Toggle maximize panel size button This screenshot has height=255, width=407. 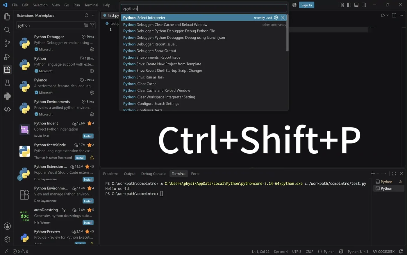(394, 174)
